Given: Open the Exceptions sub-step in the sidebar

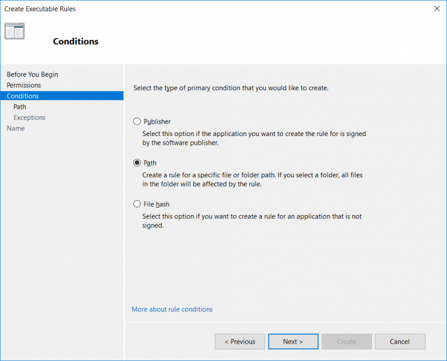Looking at the screenshot, I should [29, 117].
